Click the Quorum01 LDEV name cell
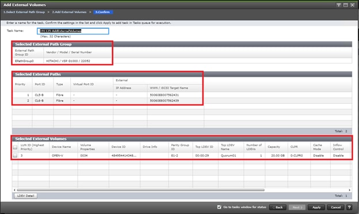This screenshot has height=214, width=359. point(228,155)
